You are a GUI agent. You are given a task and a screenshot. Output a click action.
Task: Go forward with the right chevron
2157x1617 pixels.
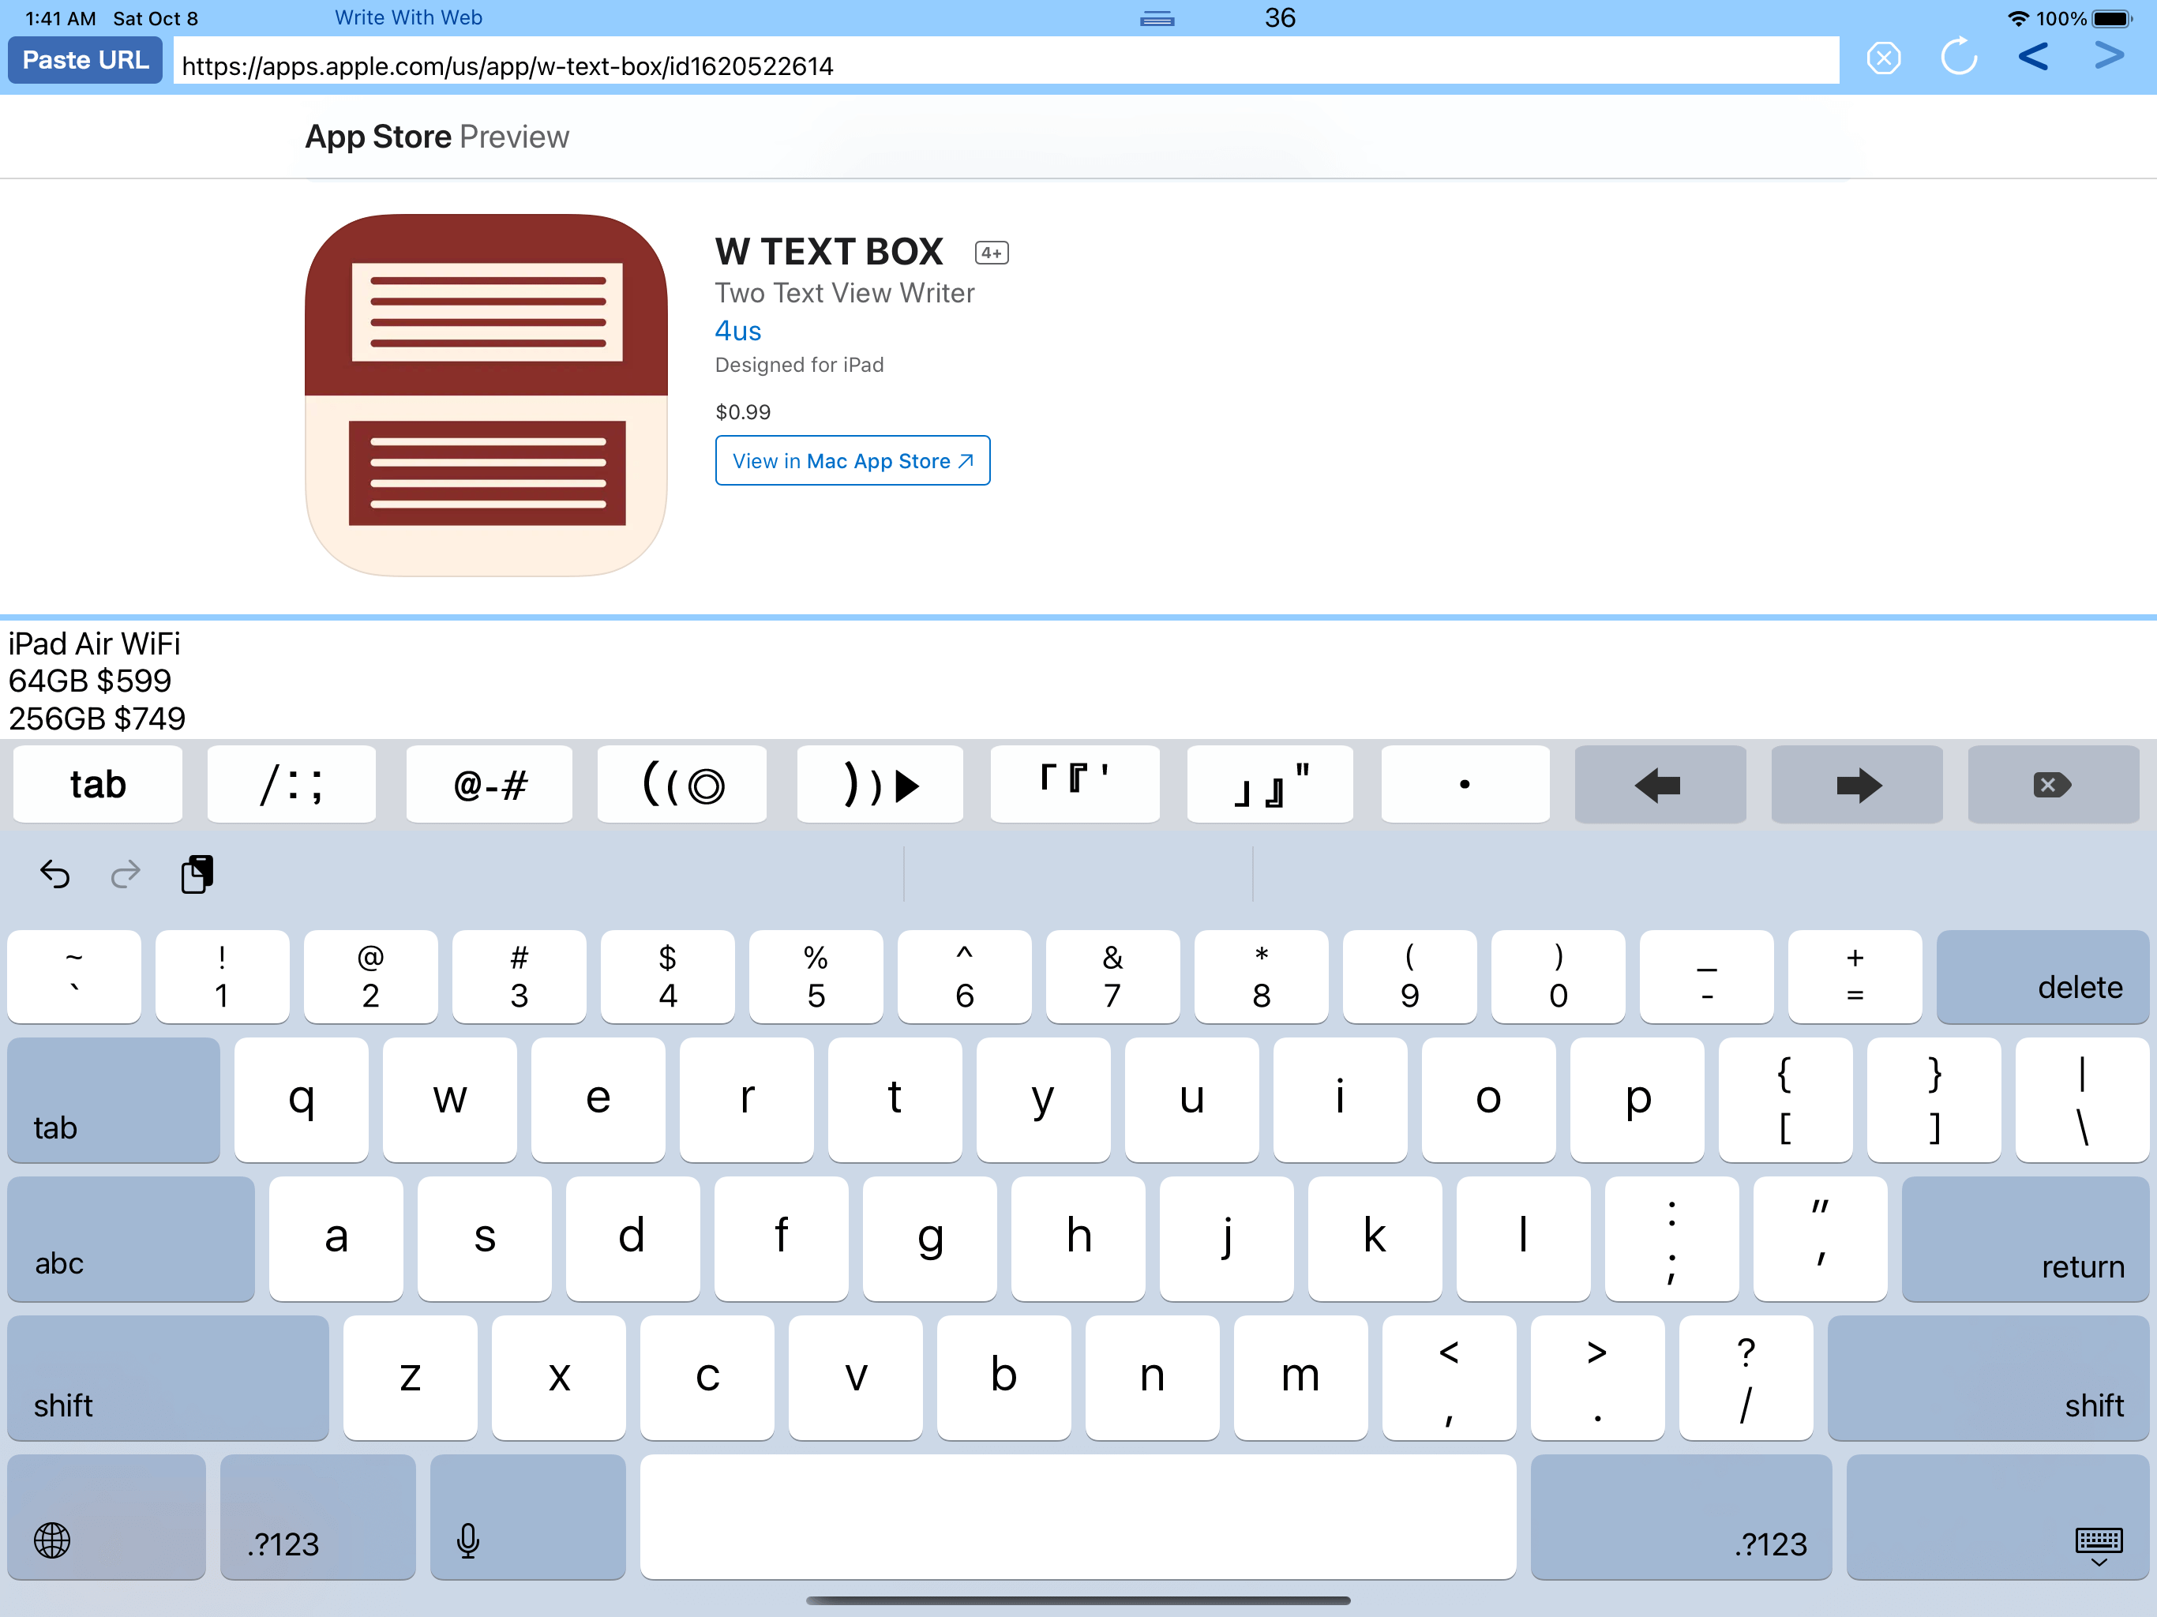tap(2109, 55)
